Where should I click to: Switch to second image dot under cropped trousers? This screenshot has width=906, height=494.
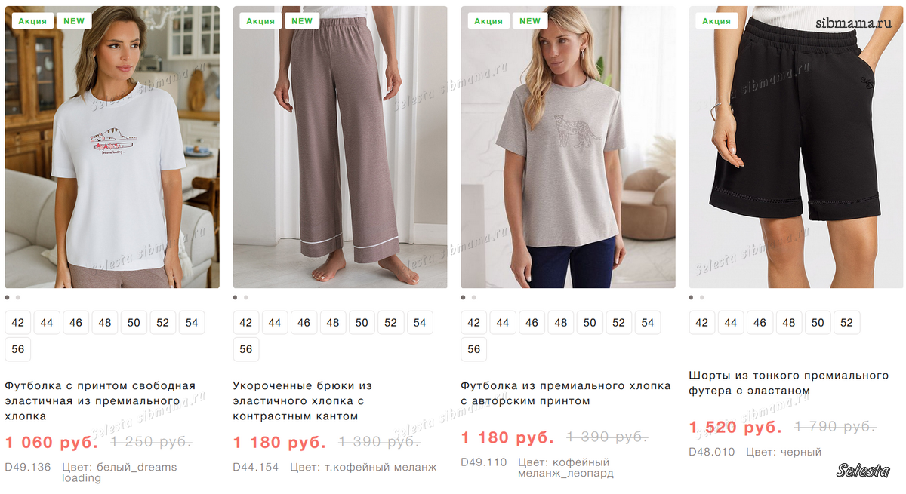pyautogui.click(x=246, y=297)
